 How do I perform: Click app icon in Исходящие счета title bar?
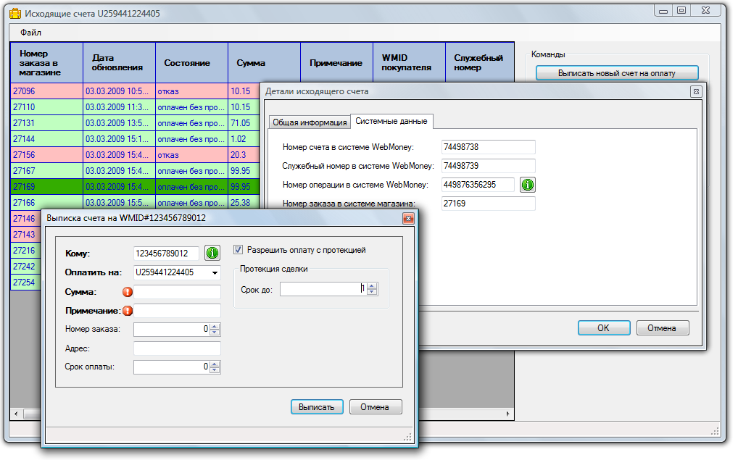(x=14, y=13)
